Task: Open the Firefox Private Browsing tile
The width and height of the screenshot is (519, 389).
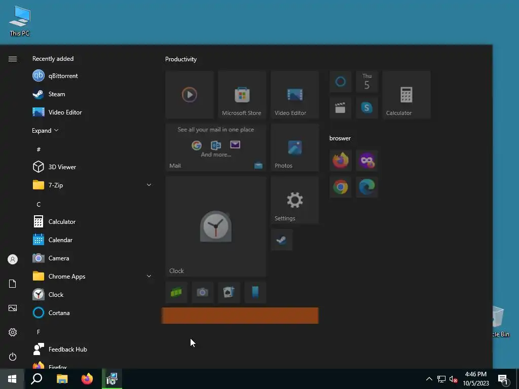Action: click(367, 161)
